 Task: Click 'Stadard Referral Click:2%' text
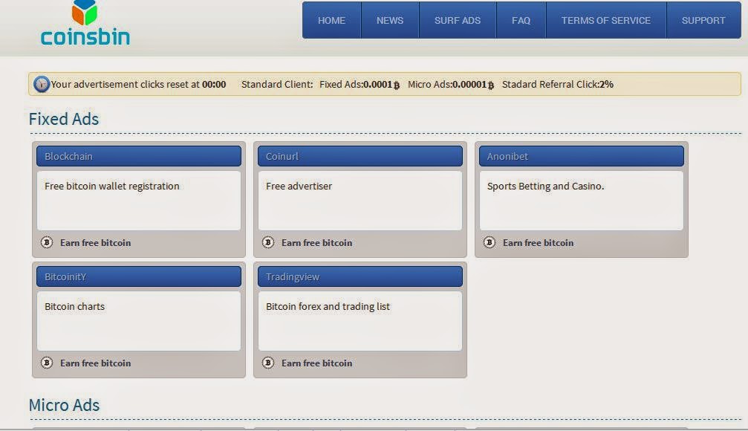click(558, 85)
